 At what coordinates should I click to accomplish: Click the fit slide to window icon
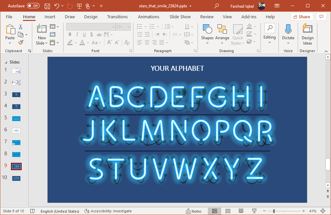click(323, 211)
